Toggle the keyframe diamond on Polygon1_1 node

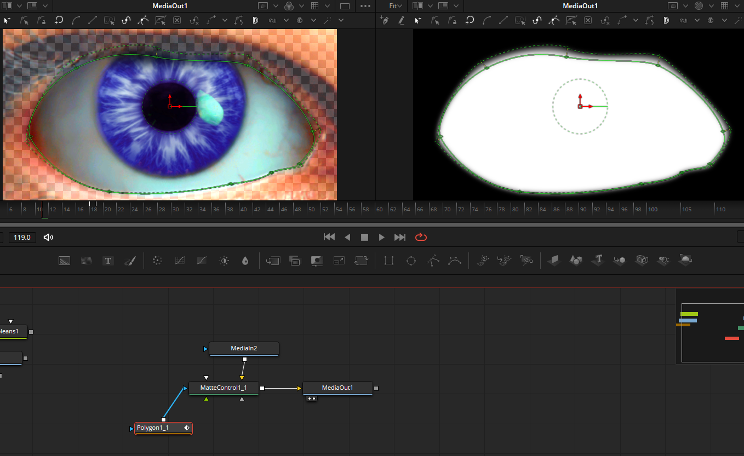point(186,428)
